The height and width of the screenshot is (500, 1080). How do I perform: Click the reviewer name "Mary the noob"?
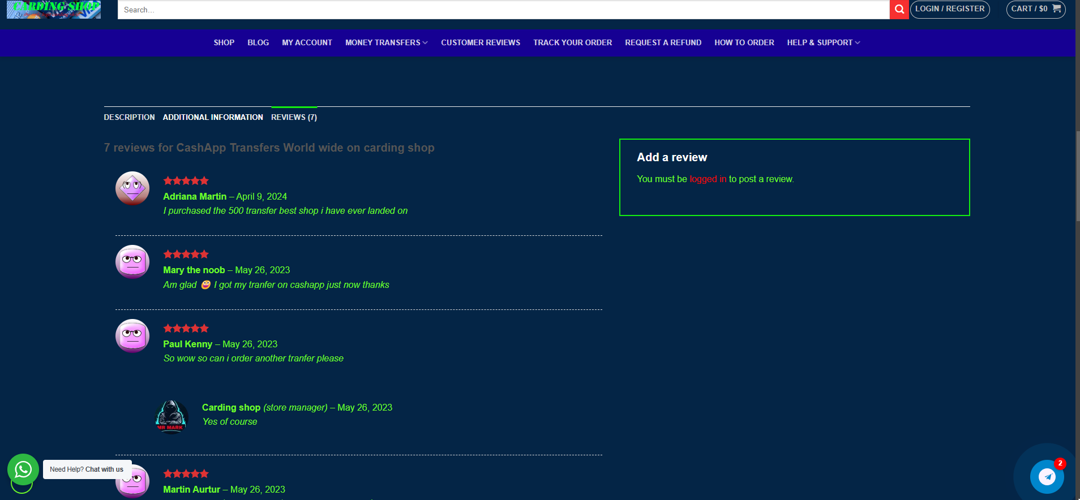[194, 270]
